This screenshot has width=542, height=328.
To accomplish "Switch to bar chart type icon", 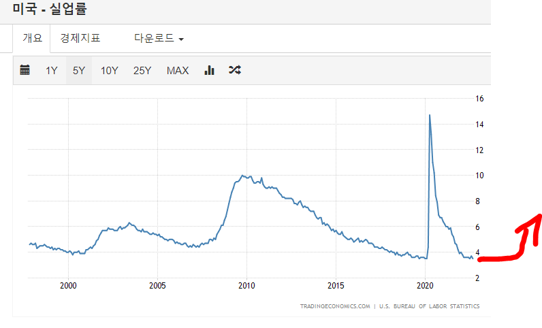I will (x=209, y=70).
